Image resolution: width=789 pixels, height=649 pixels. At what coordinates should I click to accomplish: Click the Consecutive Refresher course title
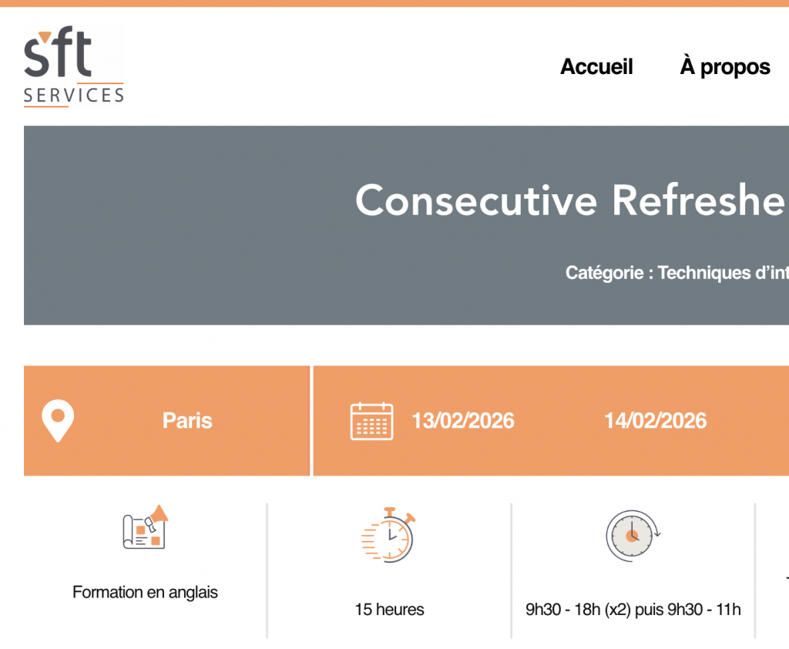570,200
